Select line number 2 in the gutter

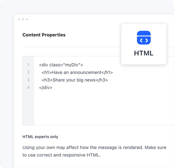pos(28,73)
